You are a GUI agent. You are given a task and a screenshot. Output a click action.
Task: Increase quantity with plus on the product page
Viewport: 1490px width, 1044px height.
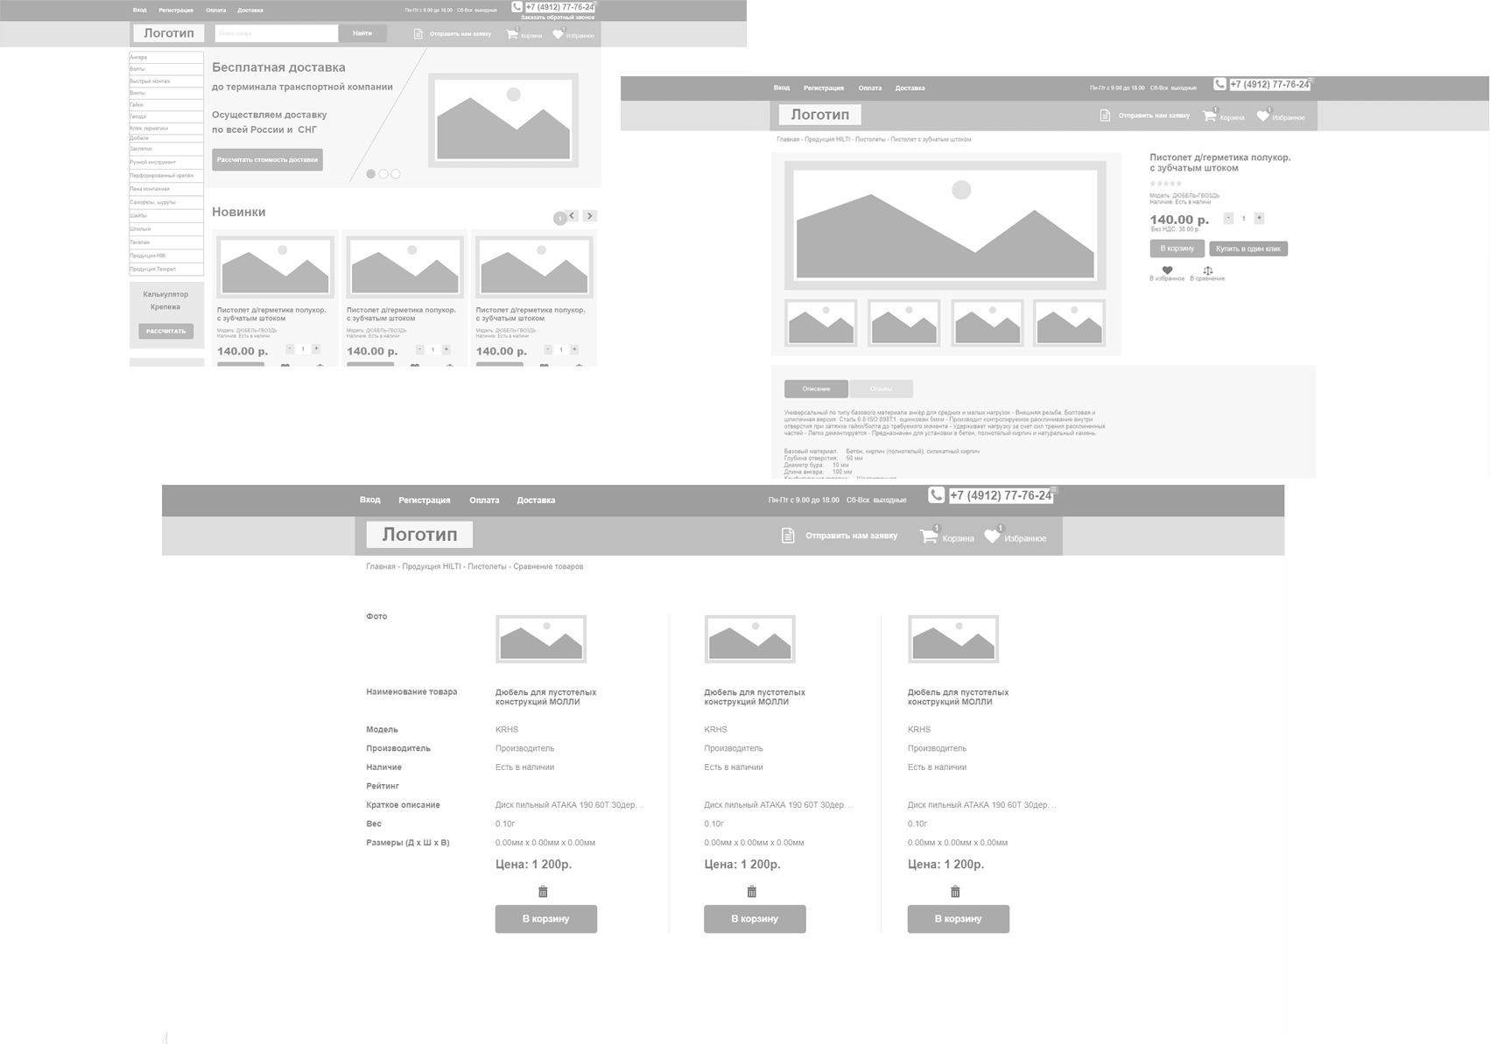coord(1259,218)
